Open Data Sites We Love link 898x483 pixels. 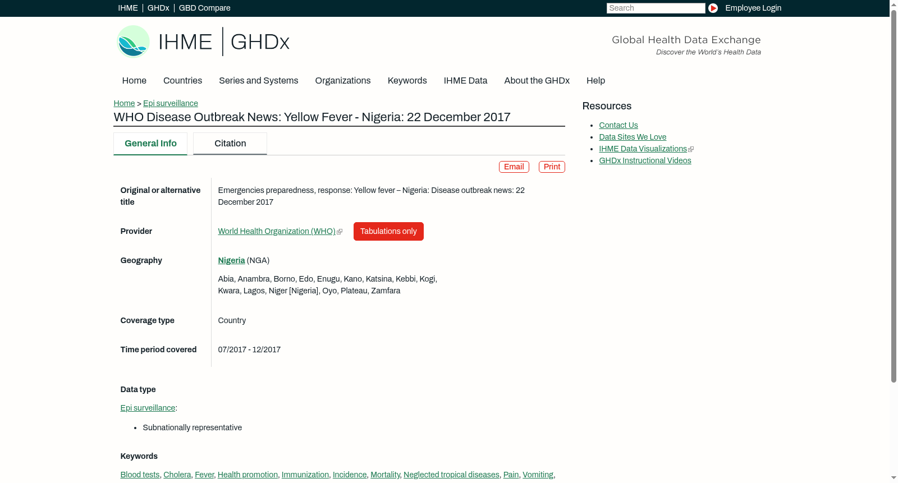(x=633, y=137)
